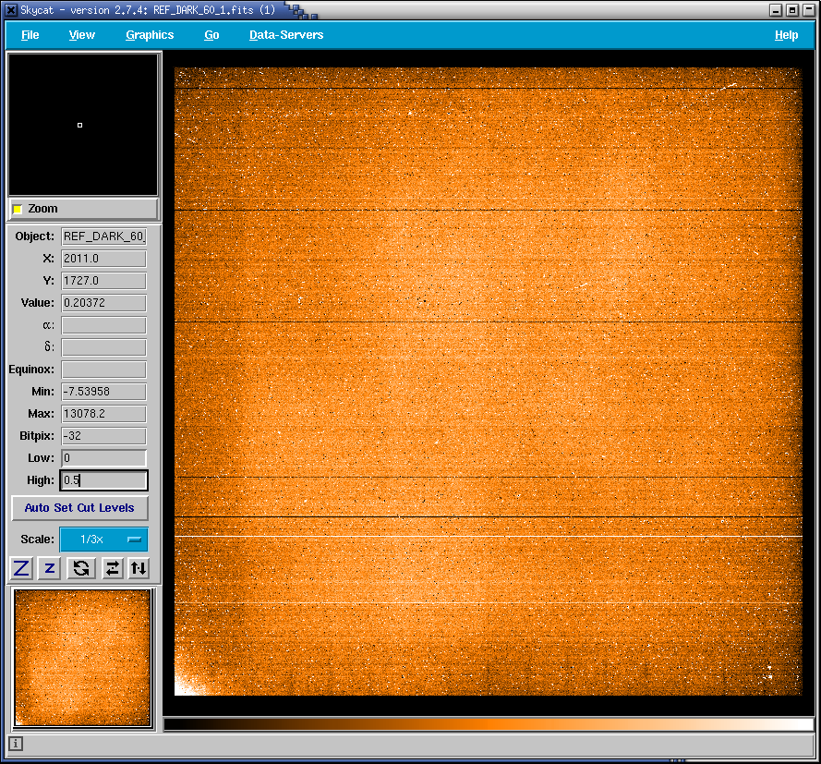The image size is (821, 764).
Task: Flip image vertically with the up-down arrows icon
Action: (x=139, y=568)
